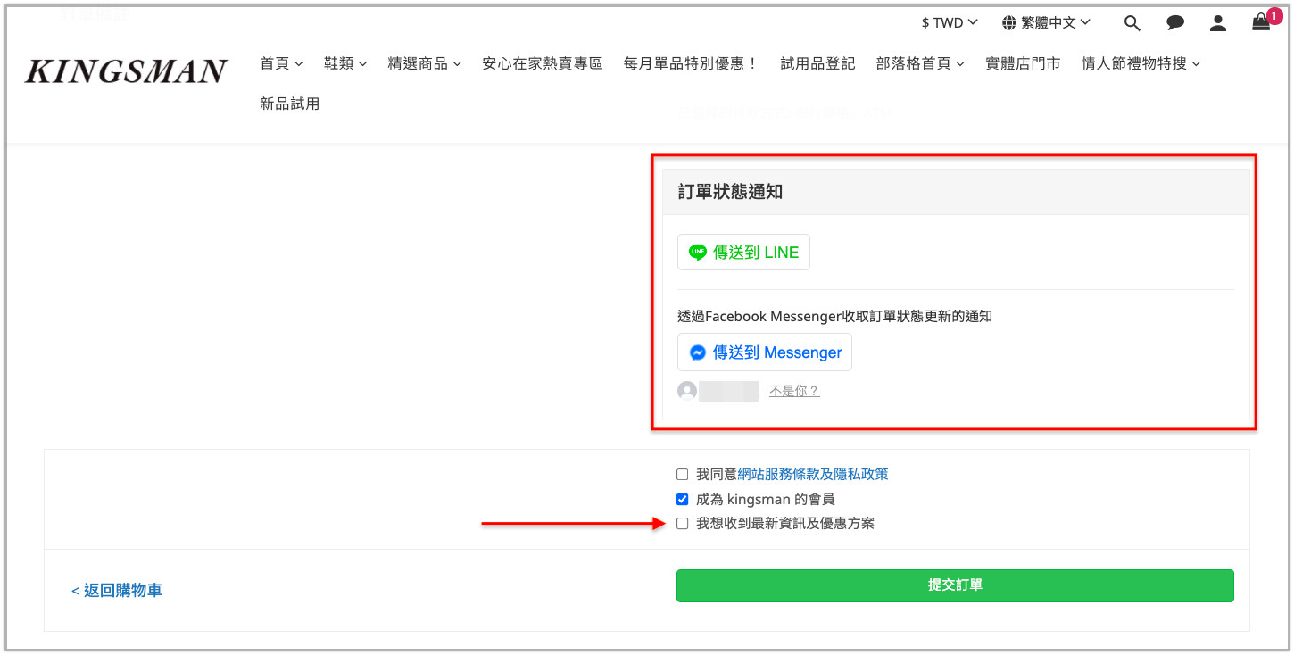Viewport: 1294px width, 655px height.
Task: Click the green LINE logo icon
Action: tap(698, 253)
